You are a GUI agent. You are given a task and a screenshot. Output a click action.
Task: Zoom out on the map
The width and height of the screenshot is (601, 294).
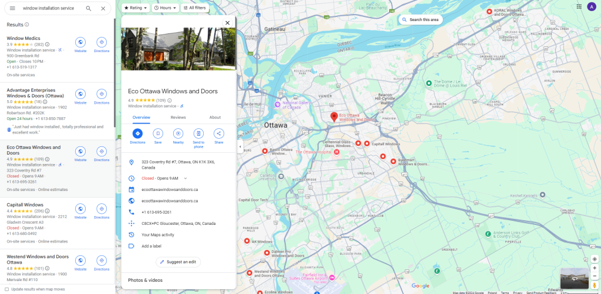(x=595, y=276)
